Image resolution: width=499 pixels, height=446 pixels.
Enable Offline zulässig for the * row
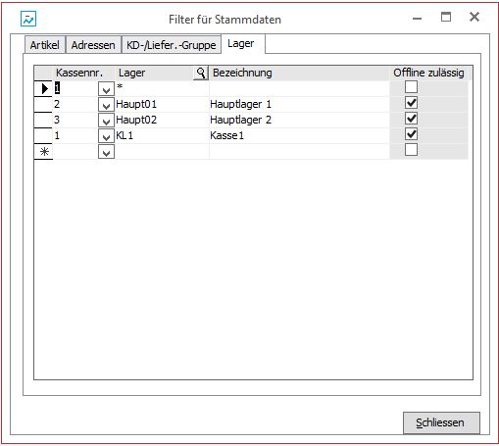click(x=411, y=87)
